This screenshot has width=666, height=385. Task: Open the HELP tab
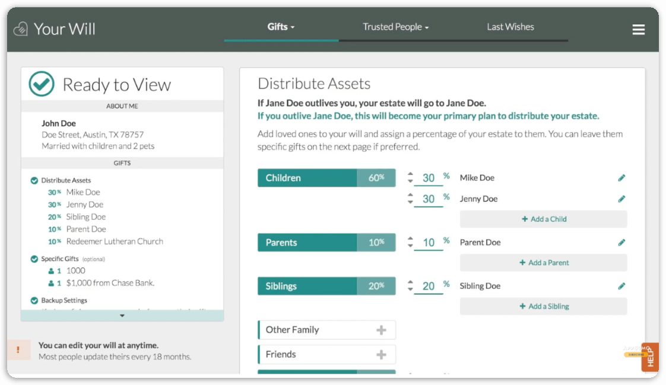[651, 358]
